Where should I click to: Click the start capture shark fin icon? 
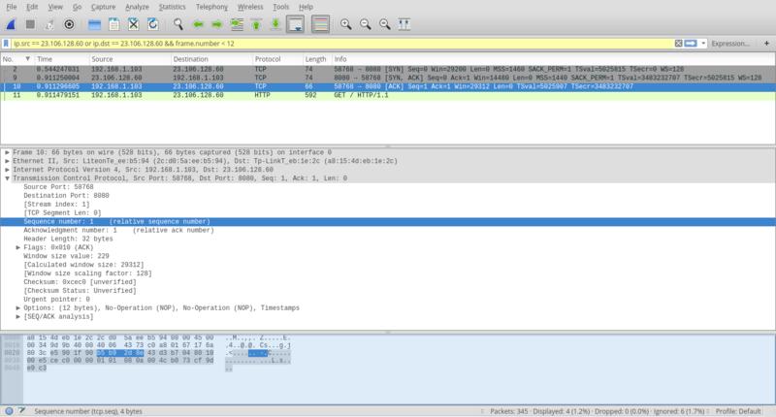click(10, 22)
